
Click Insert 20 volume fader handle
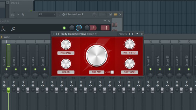(x=191, y=90)
